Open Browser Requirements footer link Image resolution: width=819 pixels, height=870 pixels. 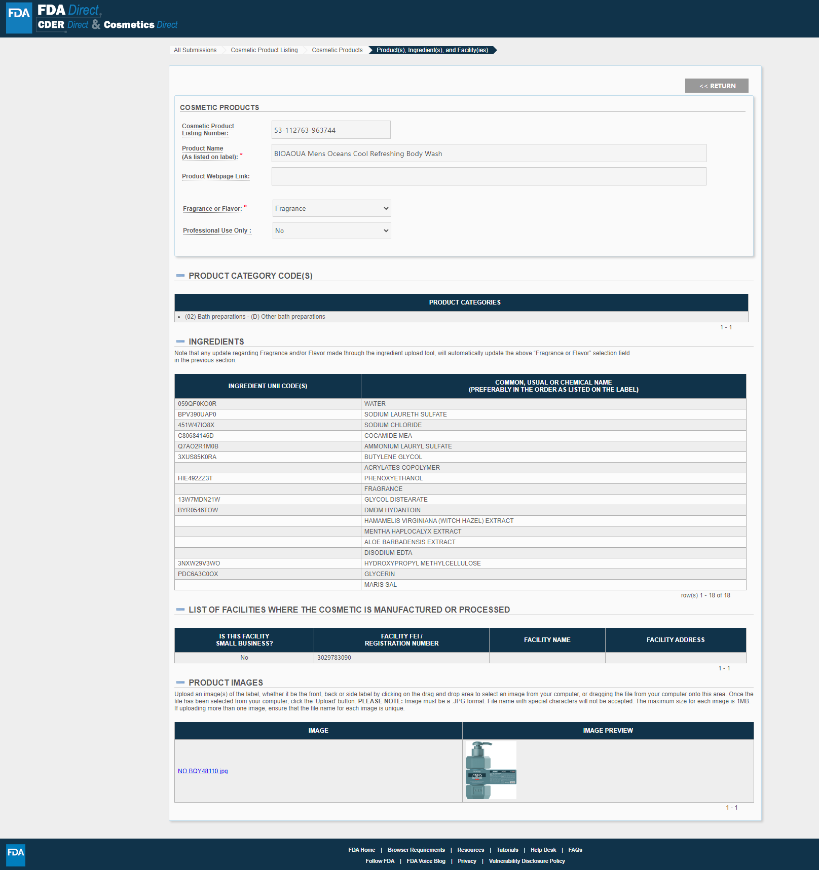click(416, 850)
